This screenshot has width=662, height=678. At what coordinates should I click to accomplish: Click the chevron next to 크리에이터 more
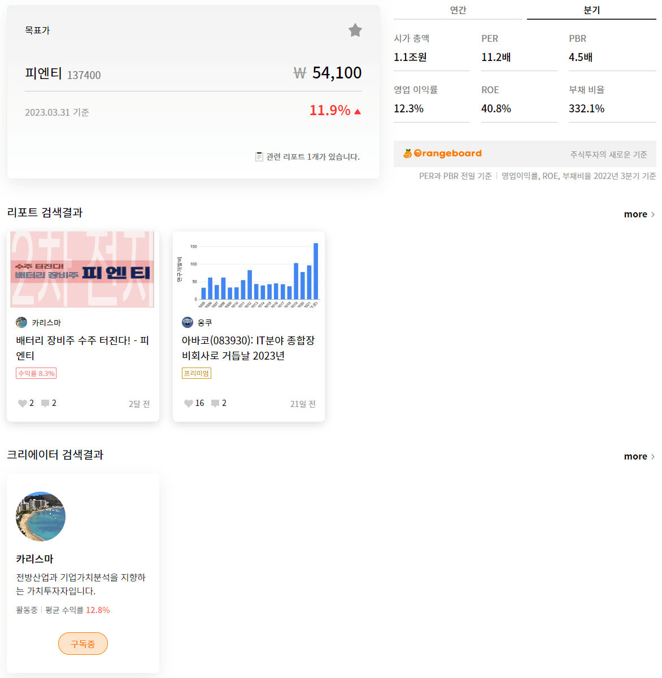click(x=653, y=457)
